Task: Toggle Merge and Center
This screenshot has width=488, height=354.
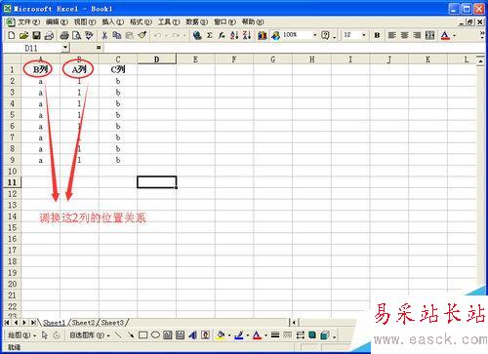Action: pyautogui.click(x=429, y=35)
